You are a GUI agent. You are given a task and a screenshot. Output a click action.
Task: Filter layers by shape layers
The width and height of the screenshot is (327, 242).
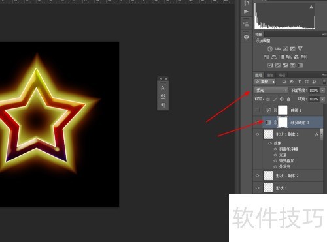click(307, 82)
